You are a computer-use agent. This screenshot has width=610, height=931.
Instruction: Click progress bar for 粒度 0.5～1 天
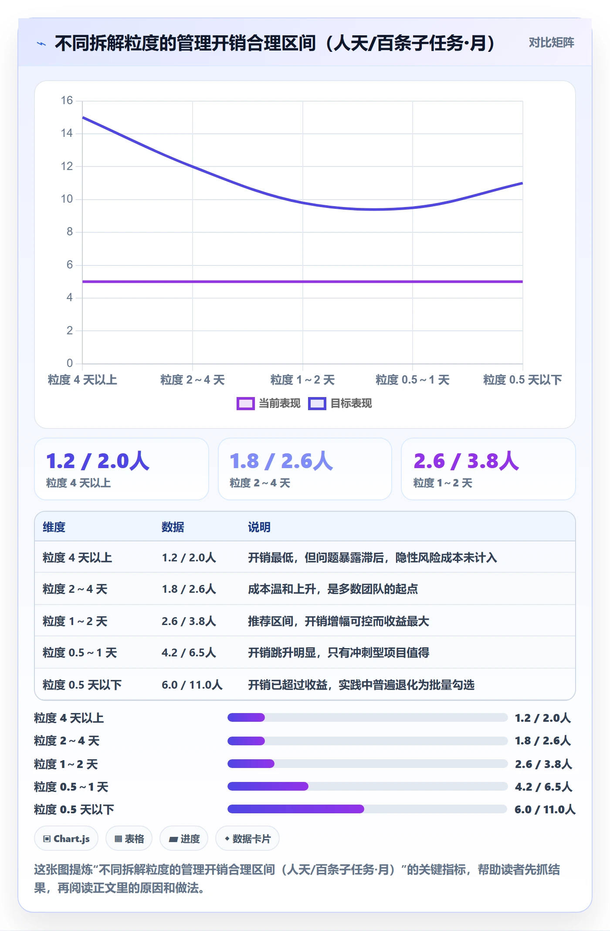point(367,786)
